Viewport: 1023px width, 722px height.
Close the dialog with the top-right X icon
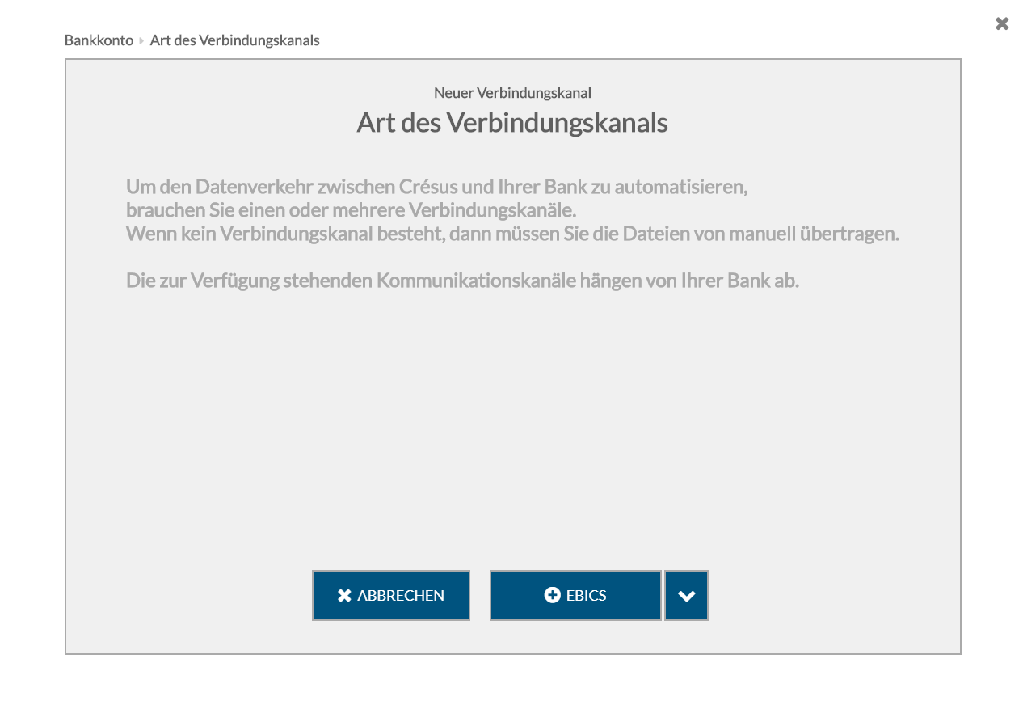(1002, 23)
